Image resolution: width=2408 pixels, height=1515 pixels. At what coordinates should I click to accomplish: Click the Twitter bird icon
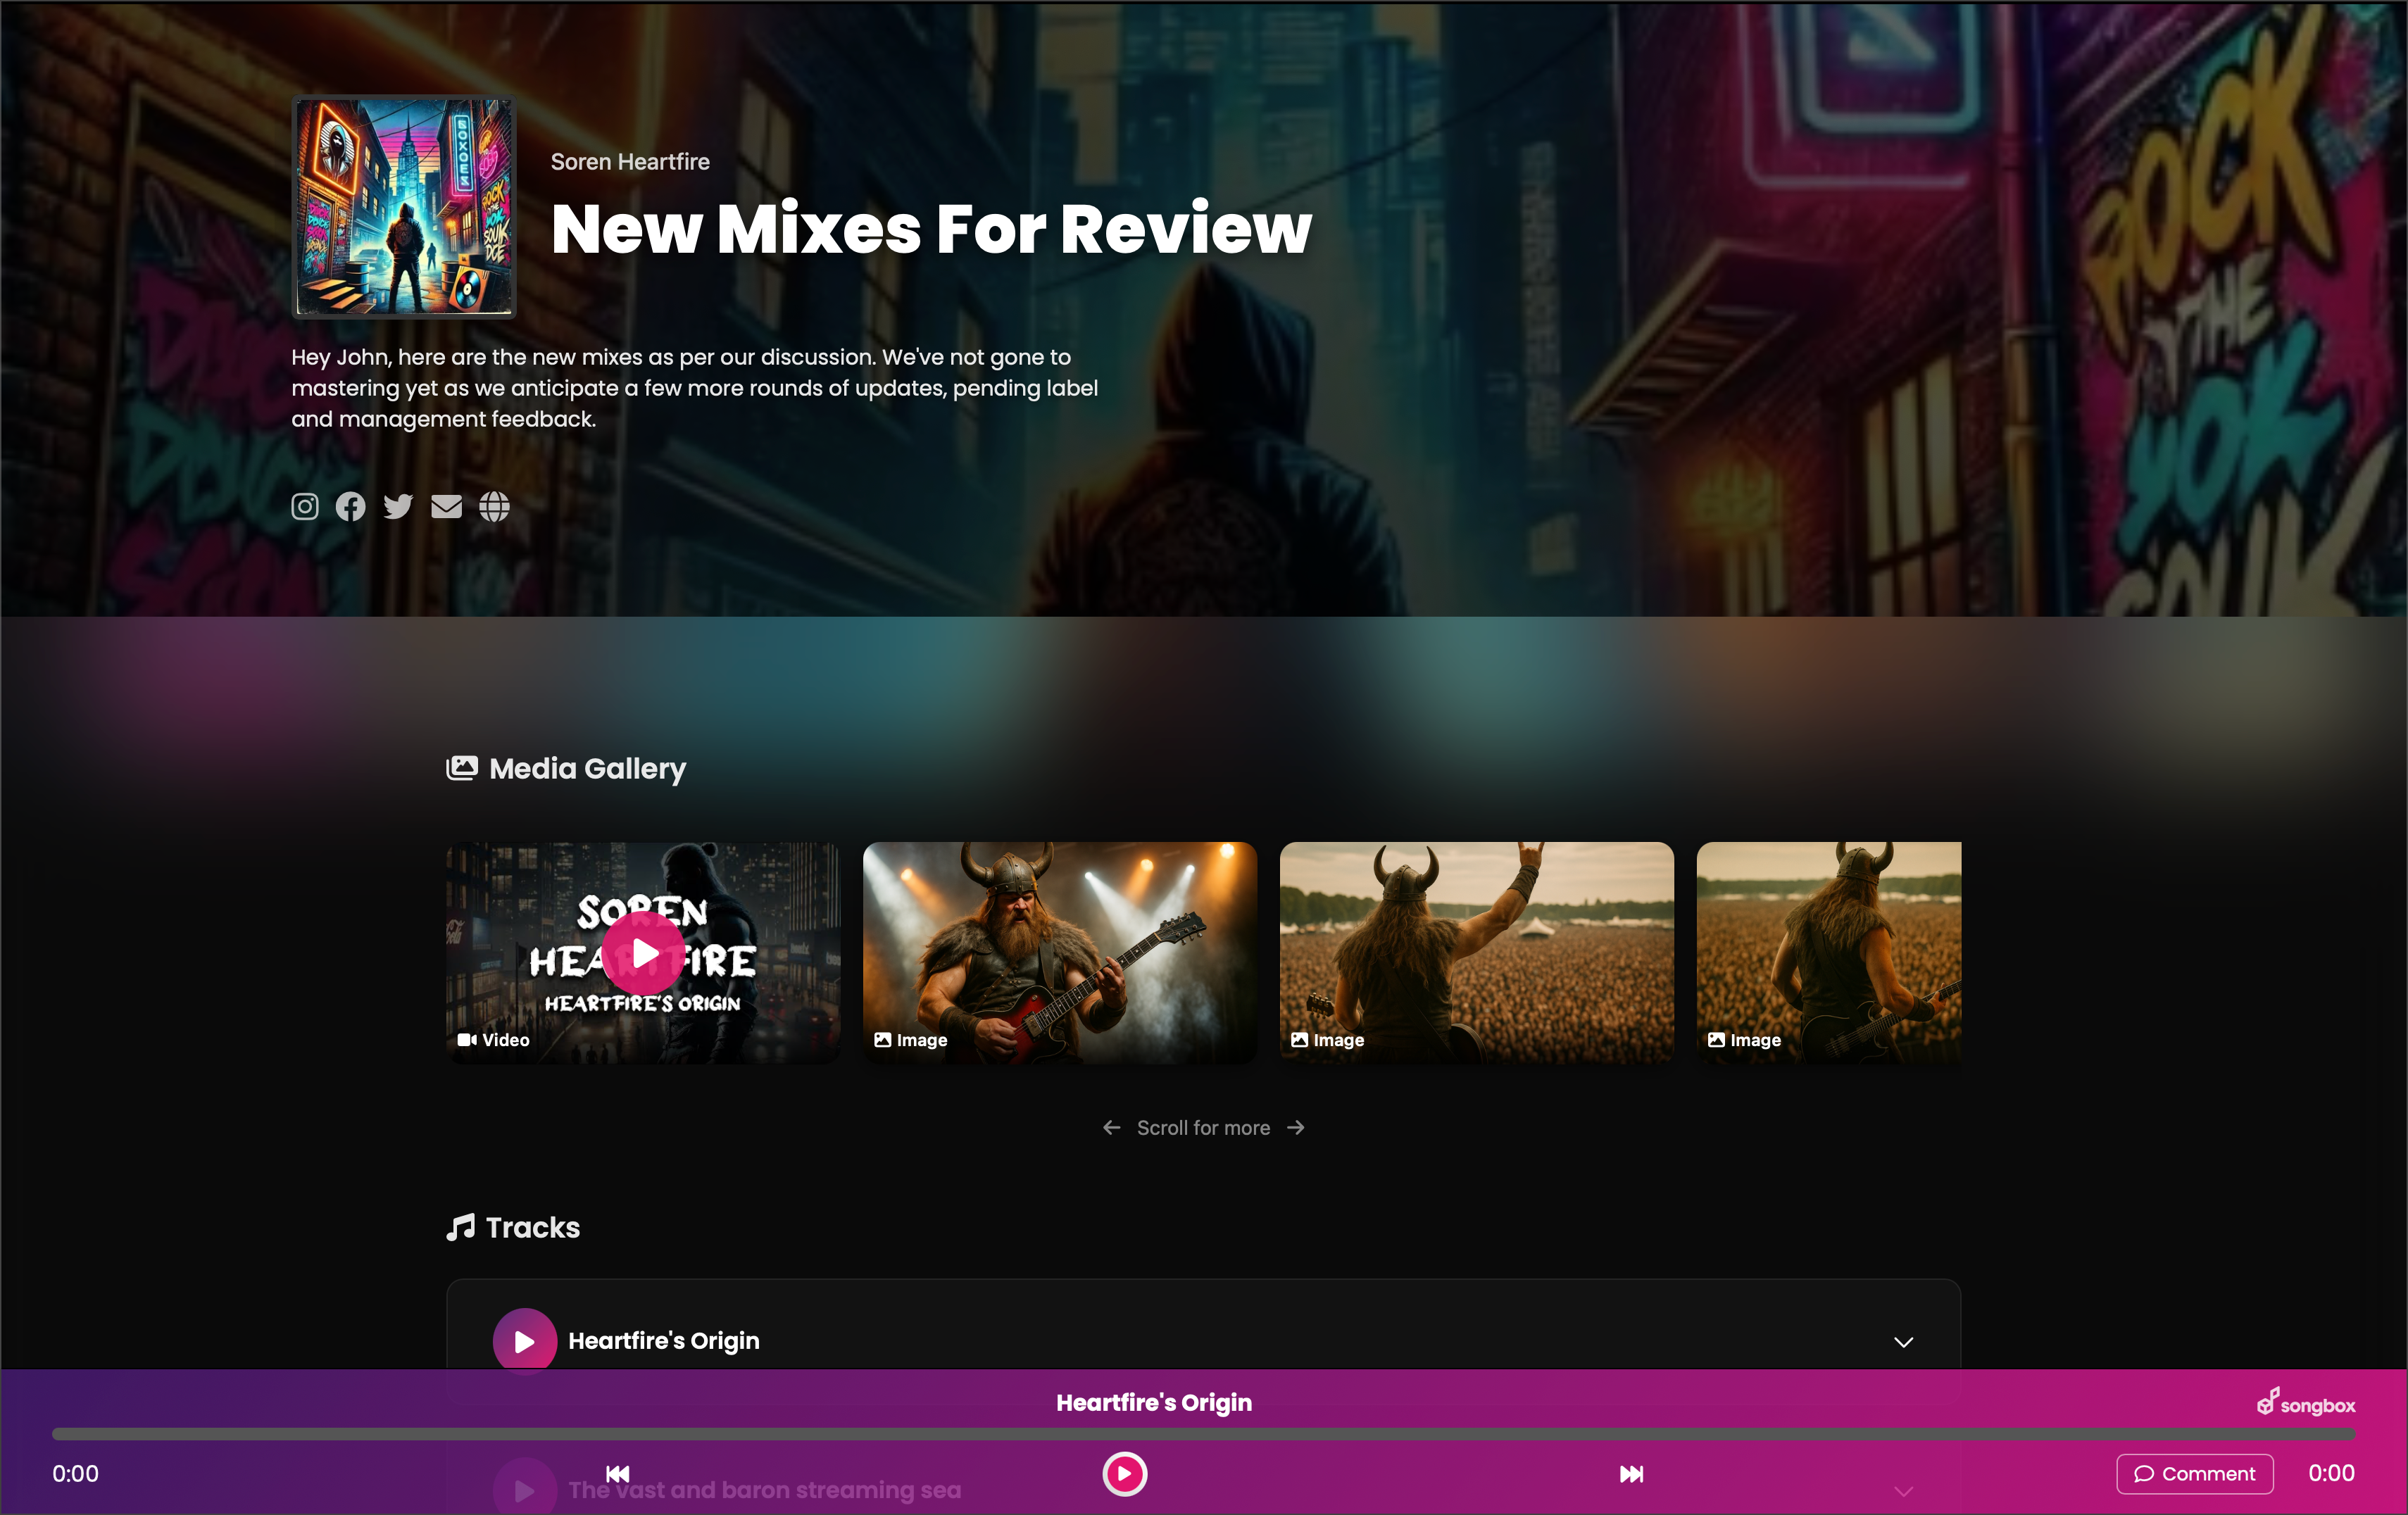[398, 507]
